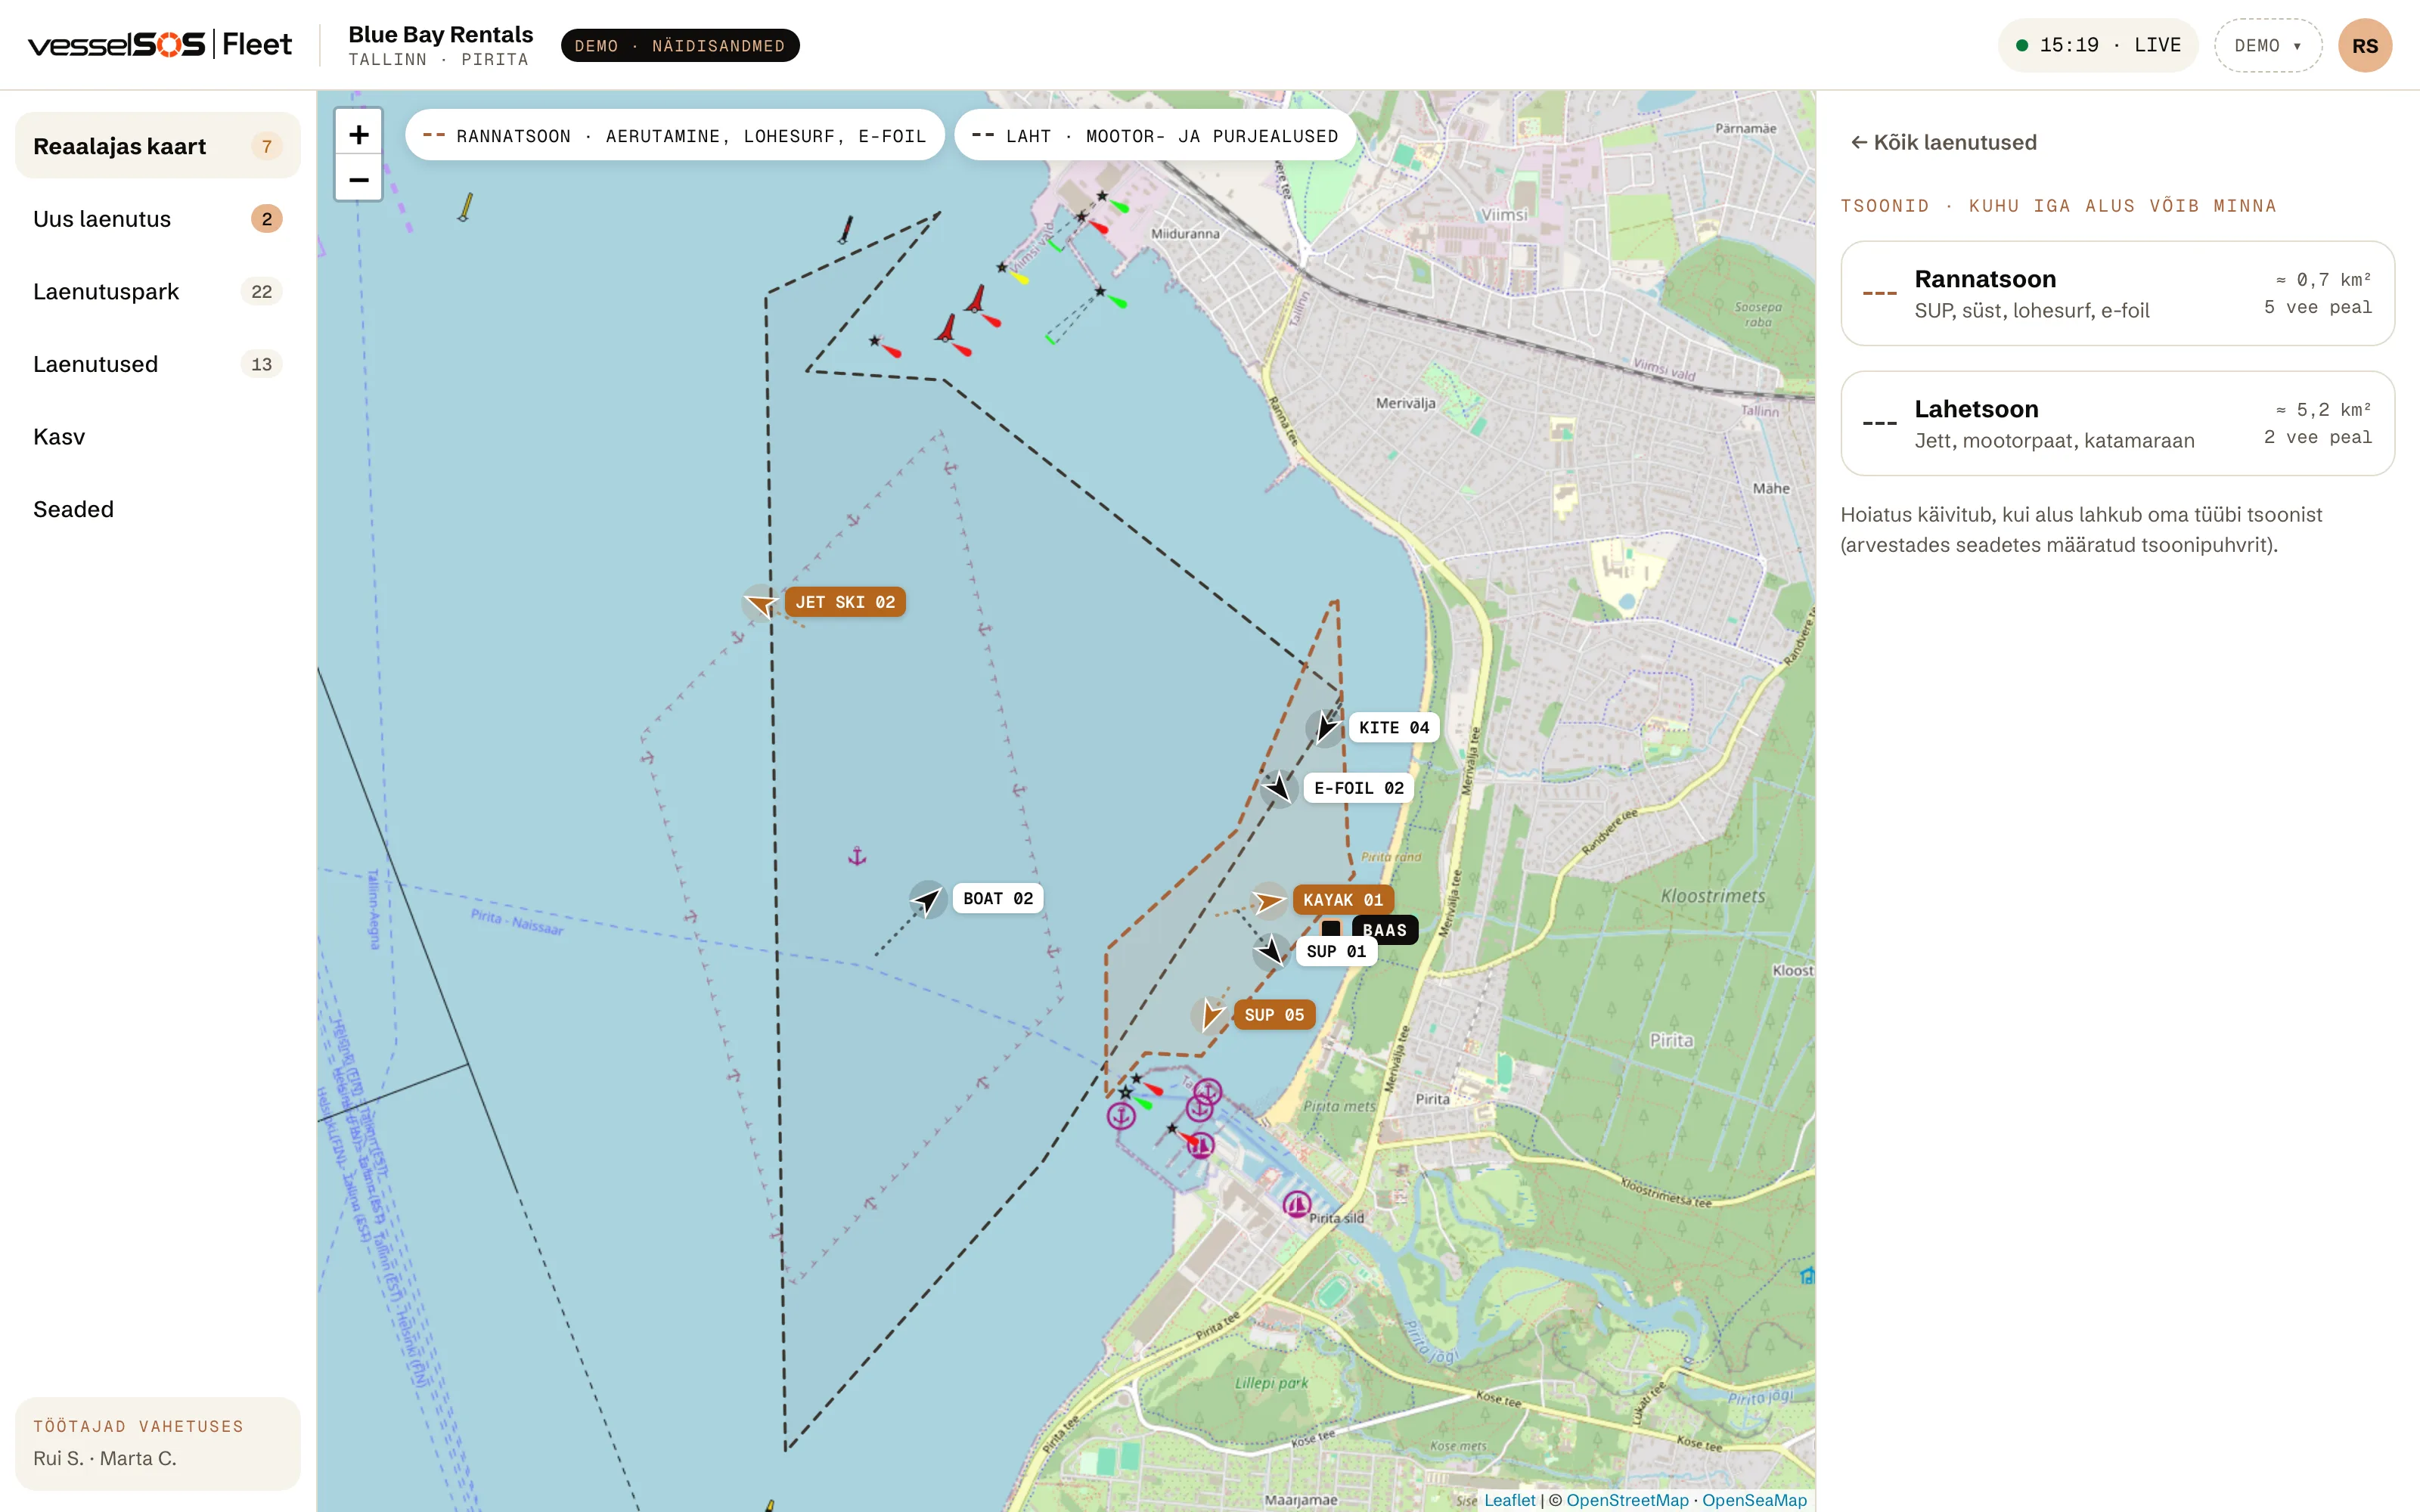Click the 15:19 LIVE status indicator
Image resolution: width=2420 pixels, height=1512 pixels.
pyautogui.click(x=2097, y=46)
